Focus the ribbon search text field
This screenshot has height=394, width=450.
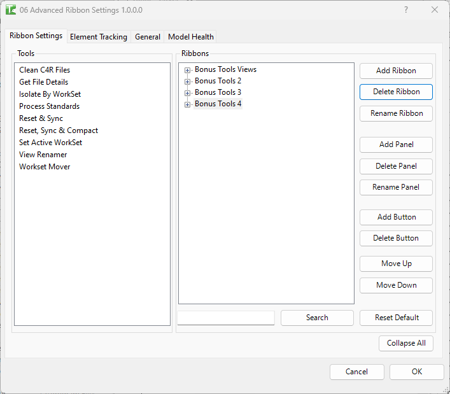click(x=226, y=318)
